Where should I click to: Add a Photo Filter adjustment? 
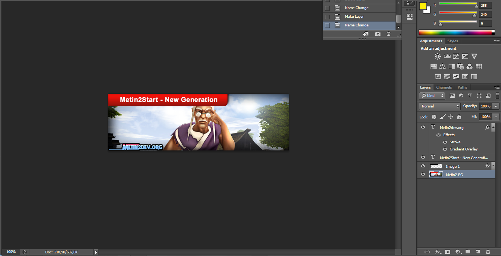coord(460,66)
